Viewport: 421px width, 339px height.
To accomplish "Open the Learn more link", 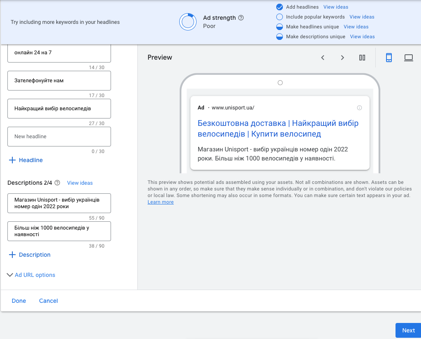I will point(160,202).
